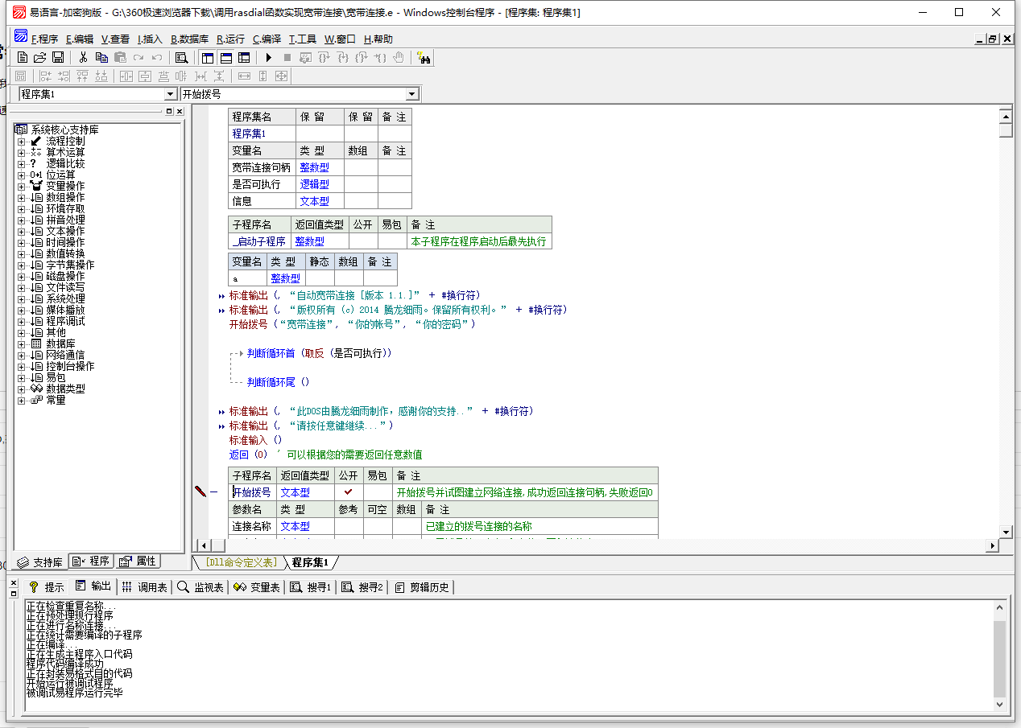The width and height of the screenshot is (1021, 728).
Task: Click the horizontal scrollbar right arrow
Action: pyautogui.click(x=993, y=545)
